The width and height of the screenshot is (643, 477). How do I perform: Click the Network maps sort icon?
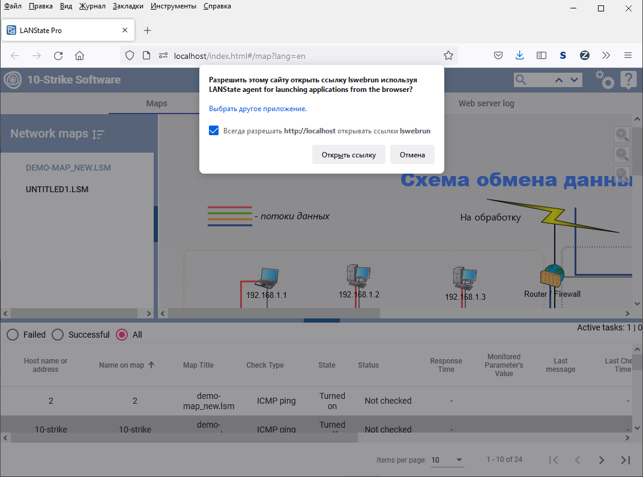[98, 134]
